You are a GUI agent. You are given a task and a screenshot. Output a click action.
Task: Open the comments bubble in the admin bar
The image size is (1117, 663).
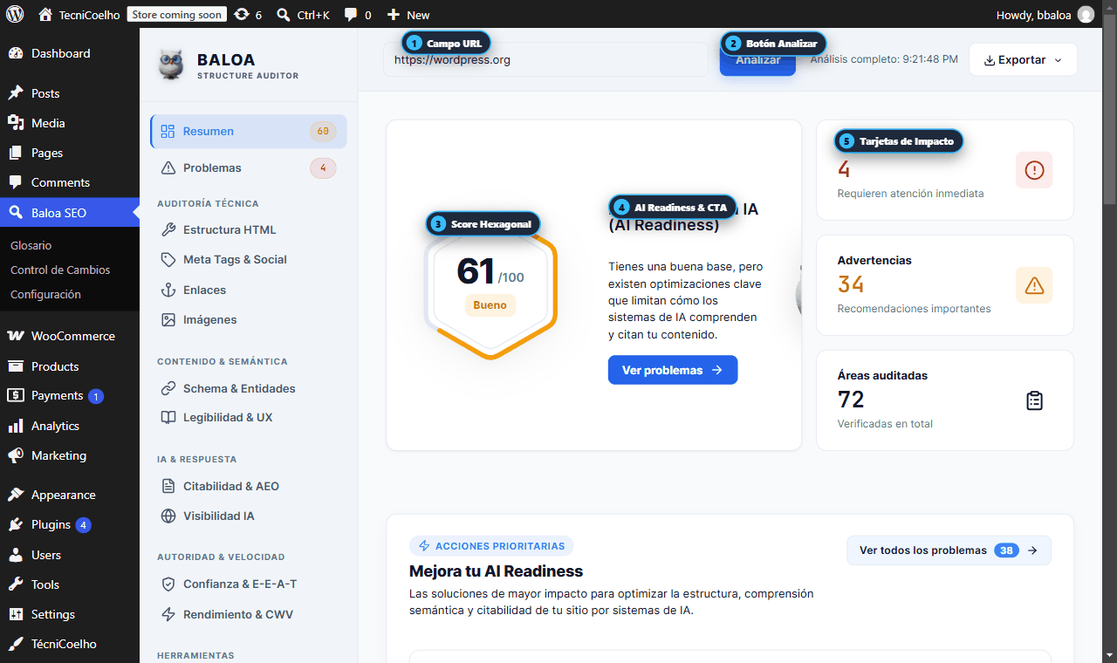point(358,14)
